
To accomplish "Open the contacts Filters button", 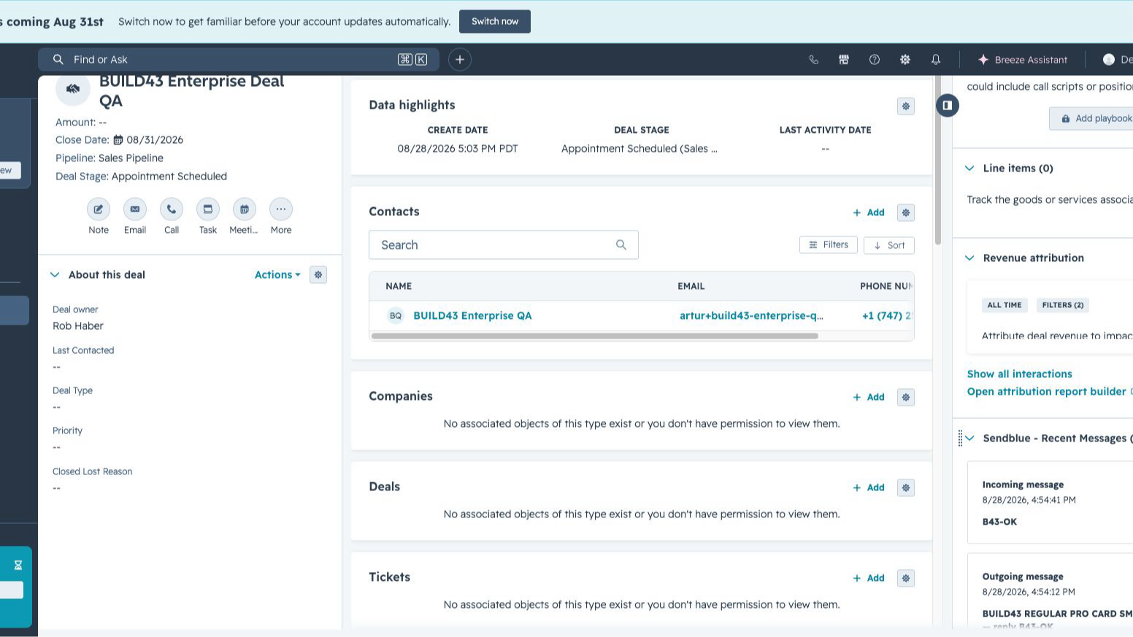I will coord(829,245).
